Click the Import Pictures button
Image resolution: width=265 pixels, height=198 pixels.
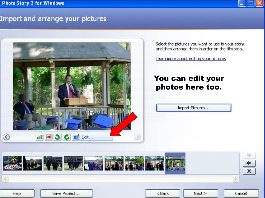tap(194, 108)
